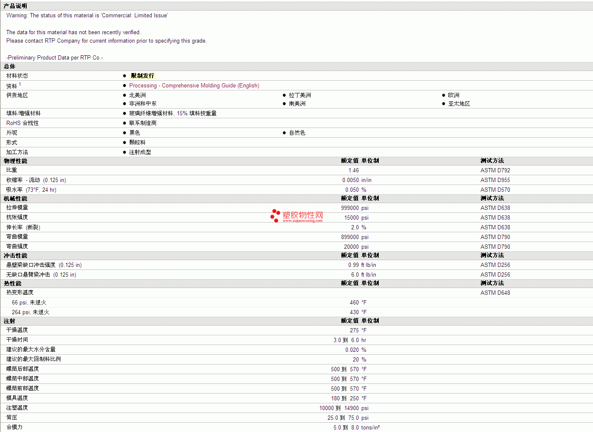Select the 非洲和中东 supply region entry

click(x=143, y=103)
